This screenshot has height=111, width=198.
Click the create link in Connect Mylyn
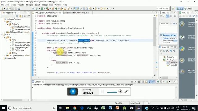pyautogui.click(x=175, y=40)
